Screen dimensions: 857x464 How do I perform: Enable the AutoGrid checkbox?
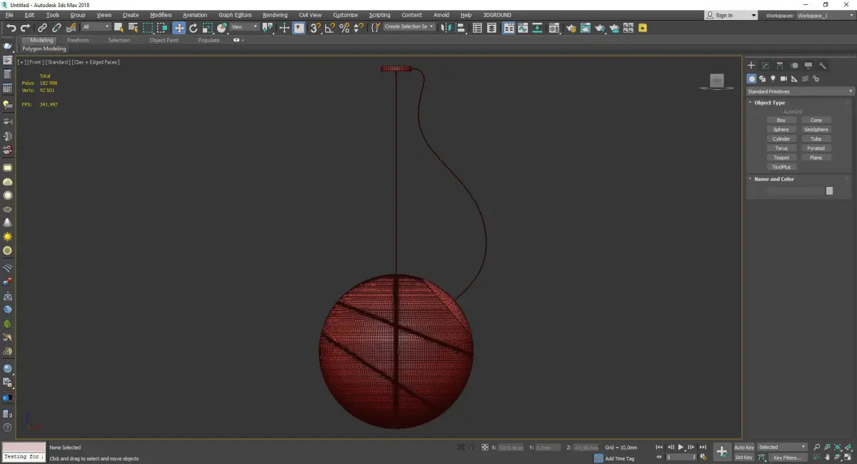tap(792, 111)
